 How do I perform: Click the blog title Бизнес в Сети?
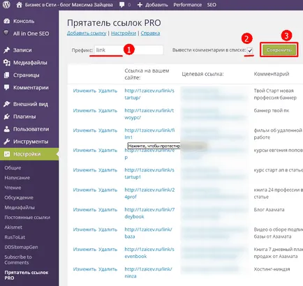(69, 5)
